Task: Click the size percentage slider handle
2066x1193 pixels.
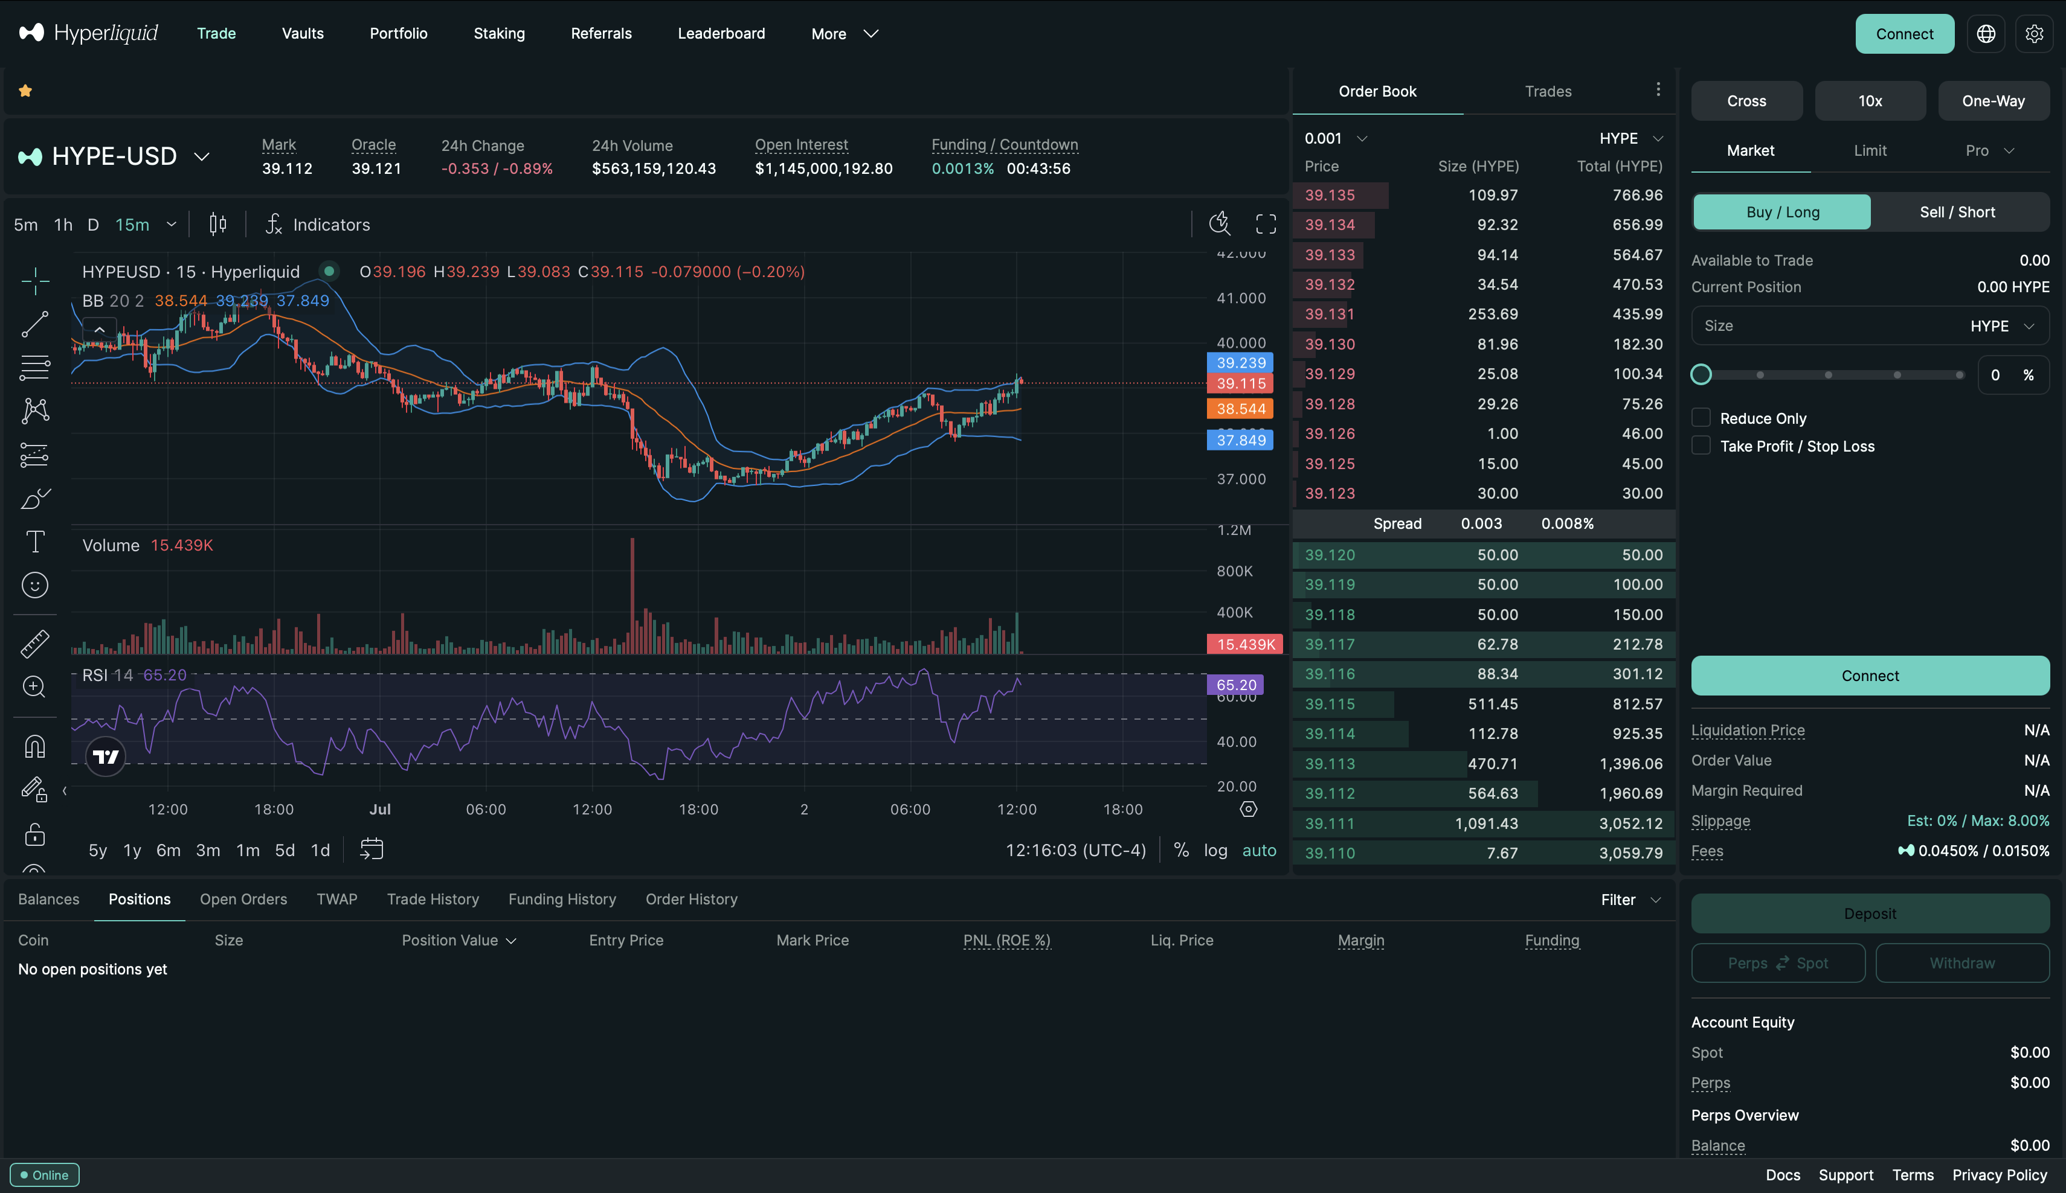Action: (1701, 374)
